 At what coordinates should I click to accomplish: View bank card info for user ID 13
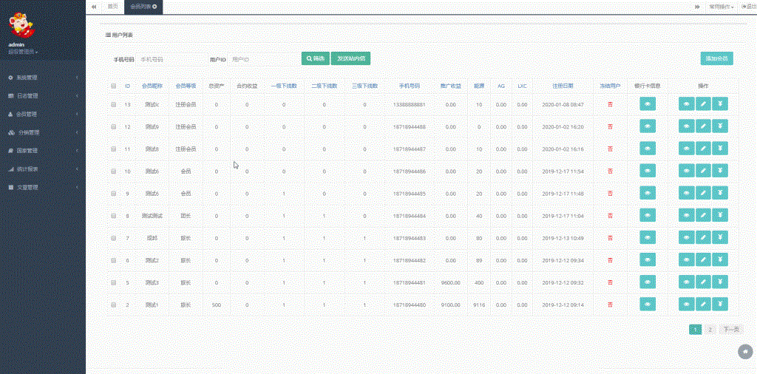pyautogui.click(x=647, y=105)
